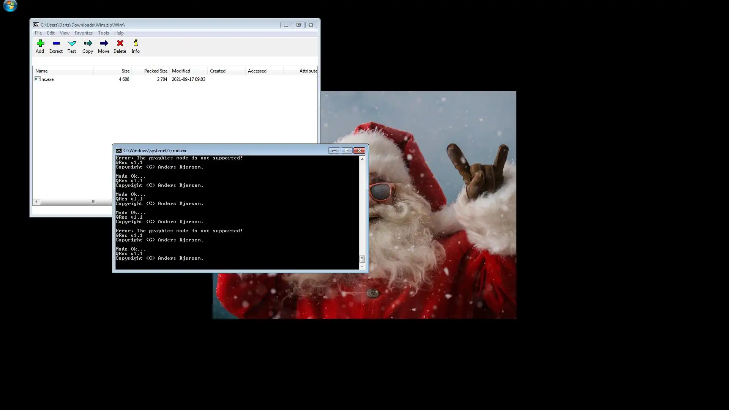Click the red Delete icon
Viewport: 729px width, 410px height.
120,43
